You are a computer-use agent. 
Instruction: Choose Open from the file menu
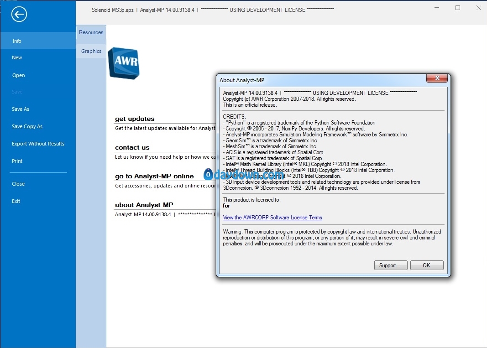point(18,75)
